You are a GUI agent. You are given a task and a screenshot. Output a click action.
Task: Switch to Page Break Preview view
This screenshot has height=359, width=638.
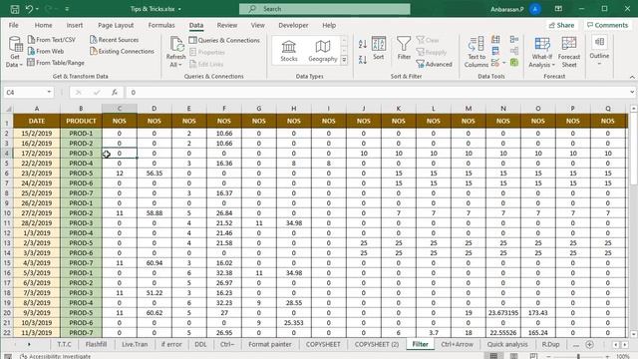point(534,356)
